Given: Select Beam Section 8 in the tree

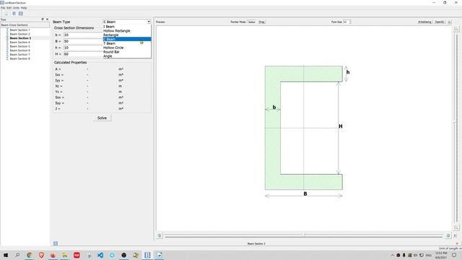Looking at the screenshot, I should pos(19,58).
